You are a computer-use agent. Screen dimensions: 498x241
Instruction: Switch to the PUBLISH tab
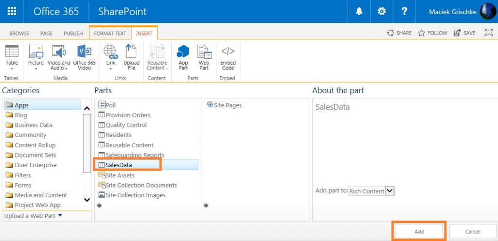click(73, 34)
